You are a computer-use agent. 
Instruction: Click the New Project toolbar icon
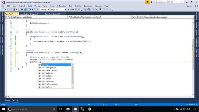14,10
